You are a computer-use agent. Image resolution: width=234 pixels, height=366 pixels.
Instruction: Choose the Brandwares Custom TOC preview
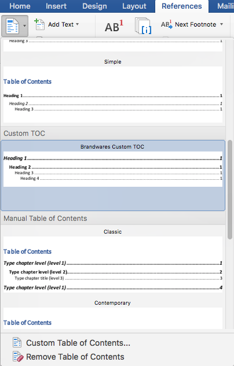pyautogui.click(x=113, y=176)
